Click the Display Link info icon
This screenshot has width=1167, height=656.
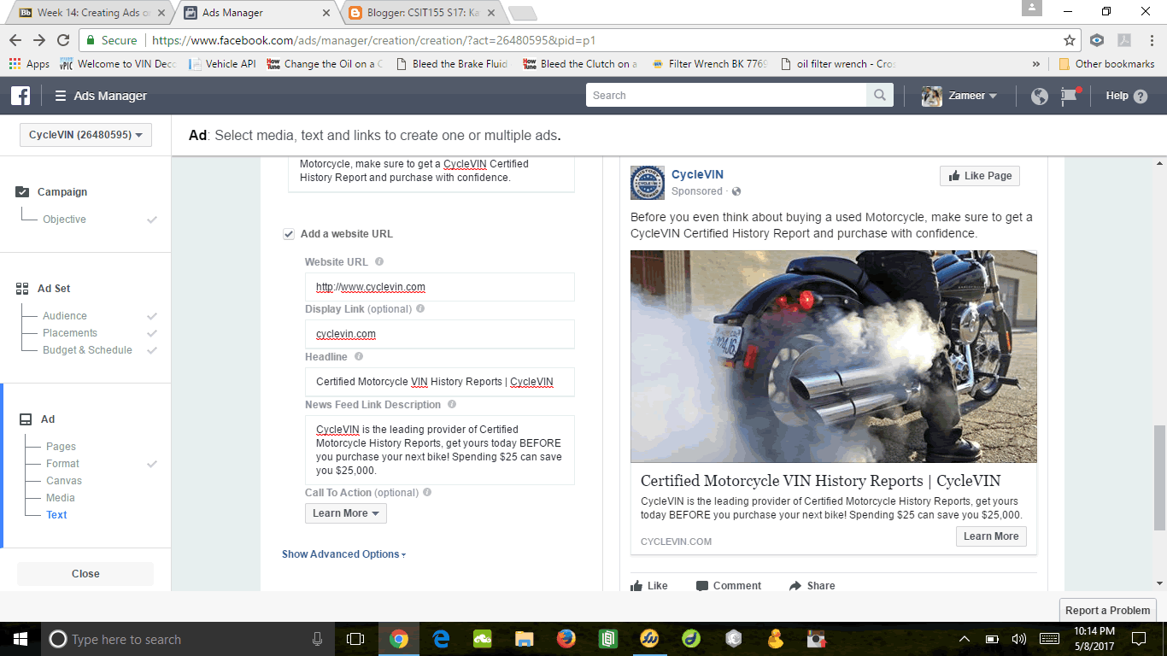(x=420, y=308)
